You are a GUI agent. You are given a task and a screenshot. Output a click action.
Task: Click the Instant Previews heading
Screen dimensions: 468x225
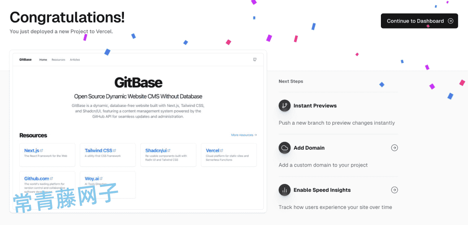(315, 106)
